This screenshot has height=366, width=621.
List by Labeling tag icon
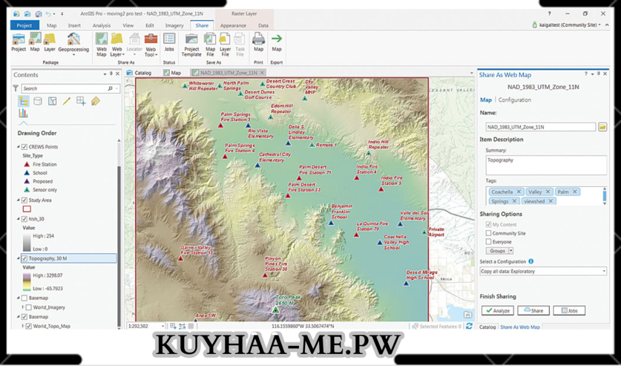pos(95,101)
